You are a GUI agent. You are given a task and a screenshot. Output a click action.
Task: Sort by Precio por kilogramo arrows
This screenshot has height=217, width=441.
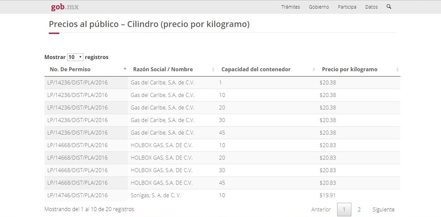(397, 69)
